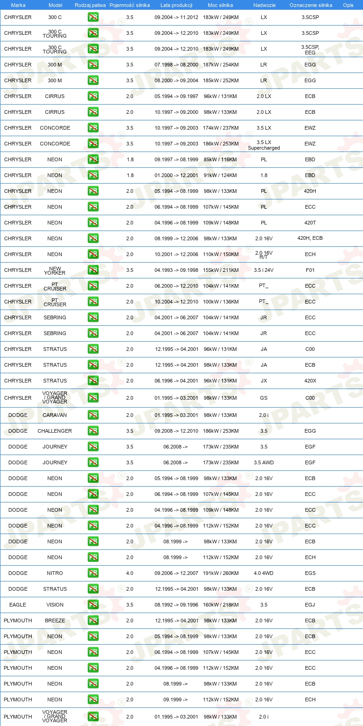The image size is (363, 726).
Task: Click the engine code cell '3.5CSP, EEG'
Action: coord(310,50)
